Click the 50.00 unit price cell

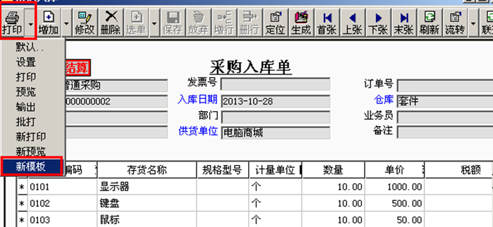(395, 219)
